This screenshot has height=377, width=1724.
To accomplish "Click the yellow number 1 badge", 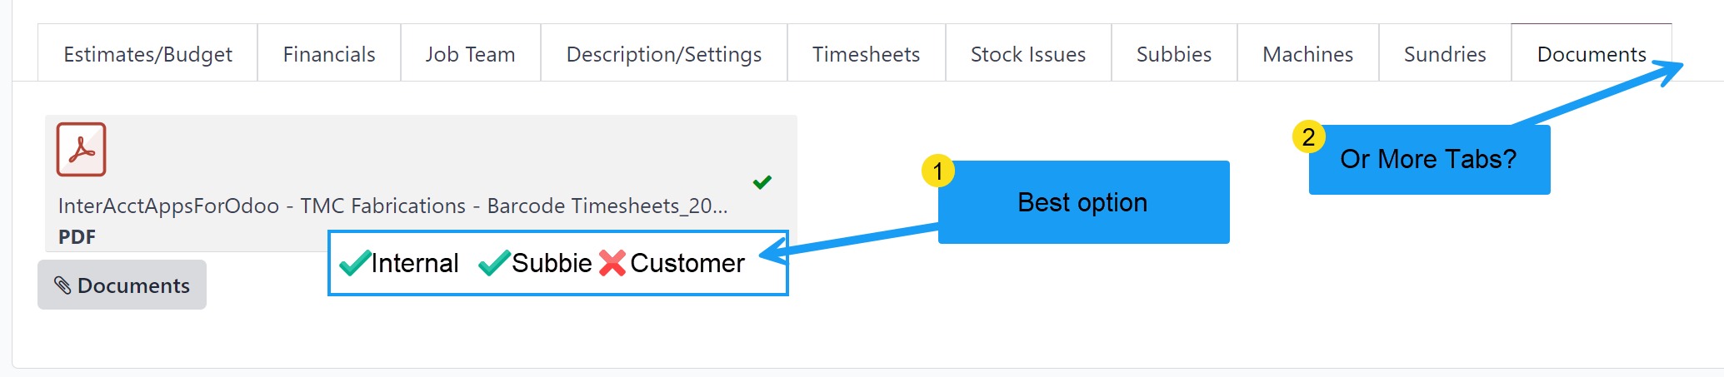I will coord(937,171).
